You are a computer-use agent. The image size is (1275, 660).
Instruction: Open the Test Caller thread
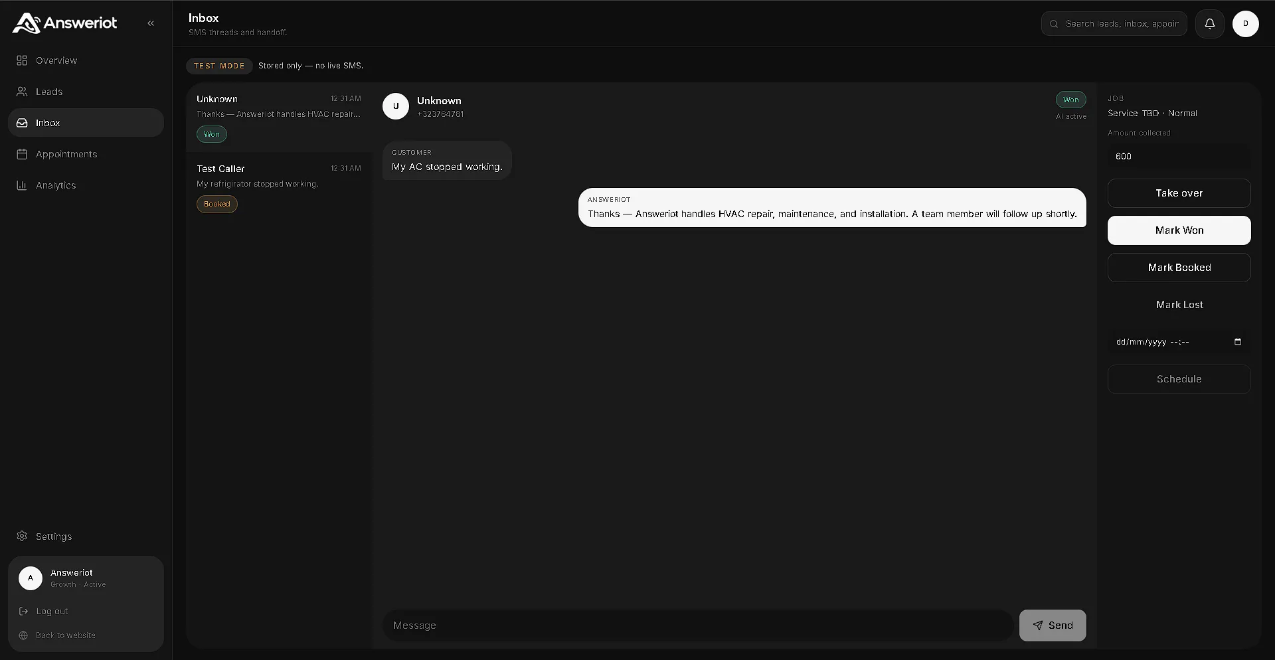279,187
